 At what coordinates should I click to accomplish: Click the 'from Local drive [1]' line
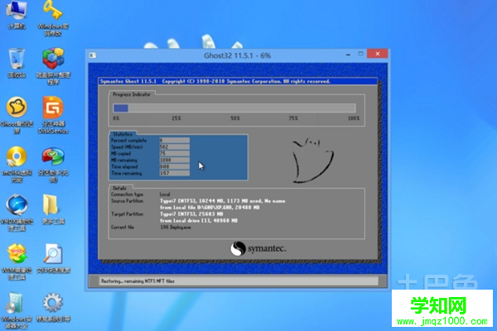point(199,221)
